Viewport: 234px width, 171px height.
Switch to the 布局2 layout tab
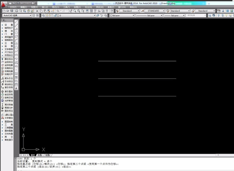point(47,155)
